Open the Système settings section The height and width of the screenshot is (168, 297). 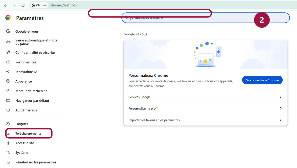click(22, 153)
